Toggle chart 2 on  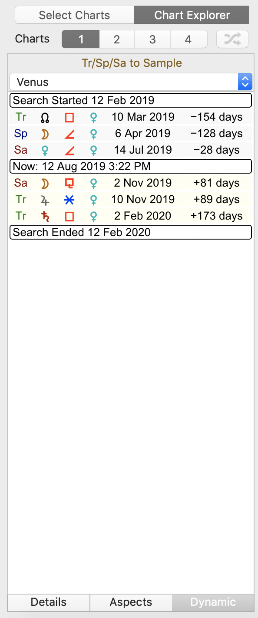(x=116, y=39)
